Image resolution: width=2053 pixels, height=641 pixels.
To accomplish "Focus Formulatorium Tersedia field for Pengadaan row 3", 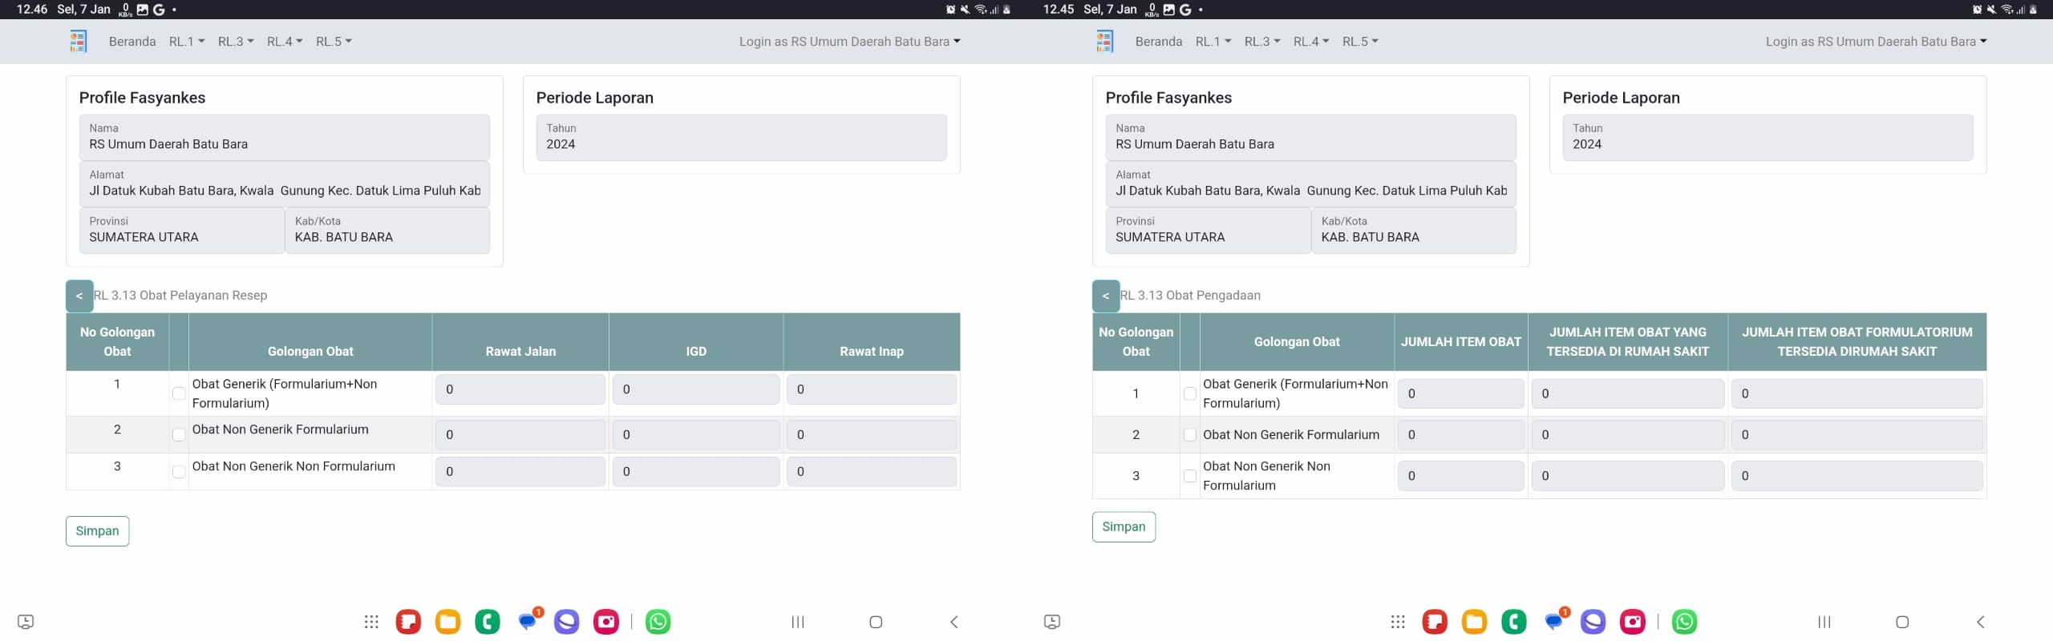I will click(x=1857, y=476).
